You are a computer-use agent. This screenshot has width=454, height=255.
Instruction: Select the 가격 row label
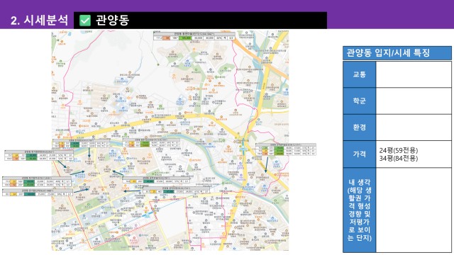[360, 154]
